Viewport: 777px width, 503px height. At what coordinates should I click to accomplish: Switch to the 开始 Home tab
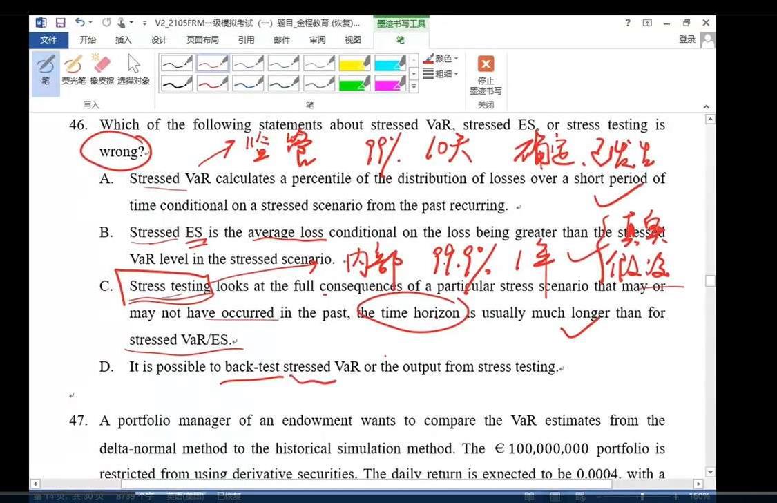(88, 40)
